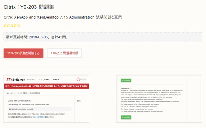Check option A Have users run HTML5 Receiver

pos(121,104)
